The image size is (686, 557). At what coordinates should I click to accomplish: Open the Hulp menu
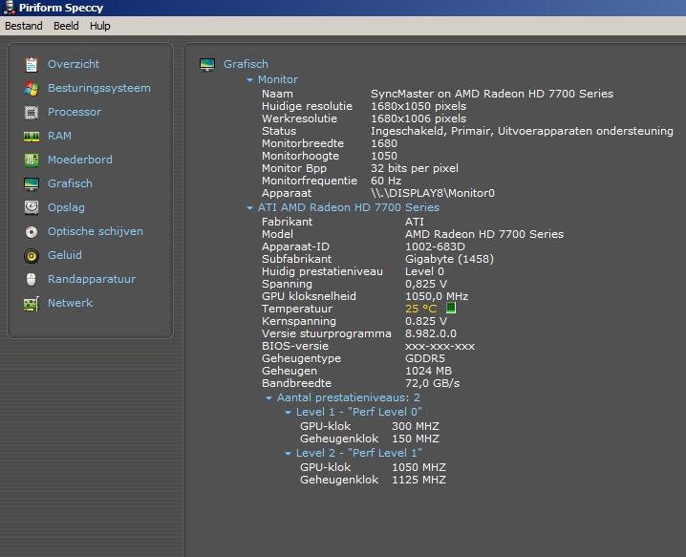[x=100, y=26]
